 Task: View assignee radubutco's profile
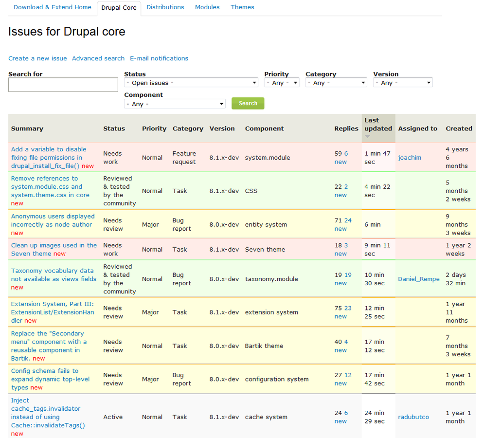point(413,417)
